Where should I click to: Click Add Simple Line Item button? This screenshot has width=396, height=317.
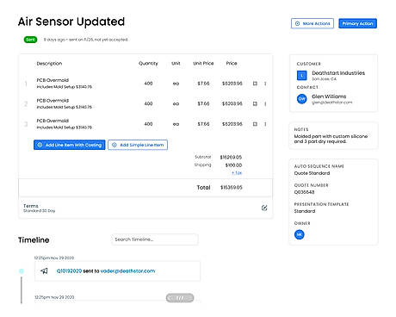[x=138, y=145]
